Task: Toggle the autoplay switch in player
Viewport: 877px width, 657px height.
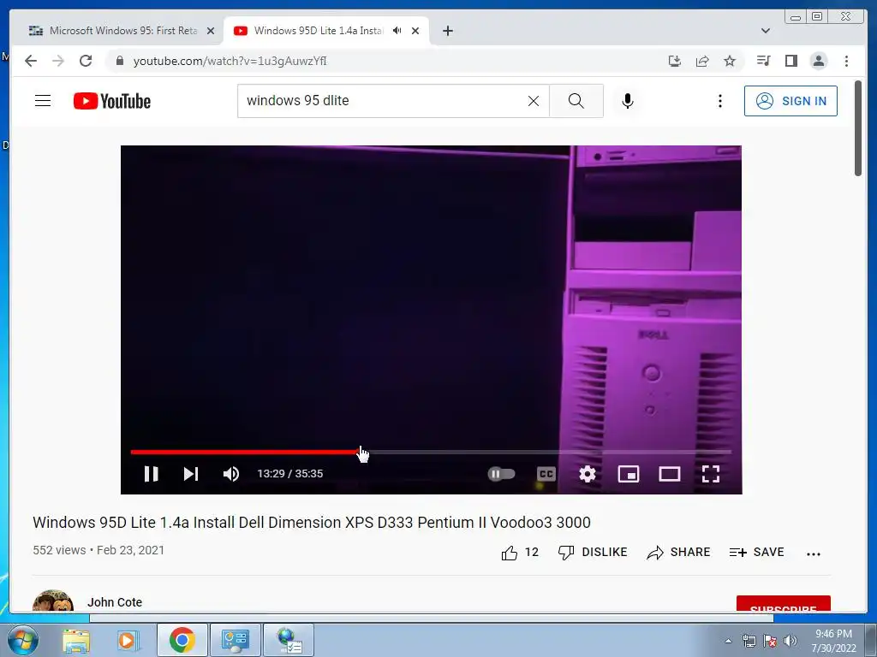Action: click(501, 474)
